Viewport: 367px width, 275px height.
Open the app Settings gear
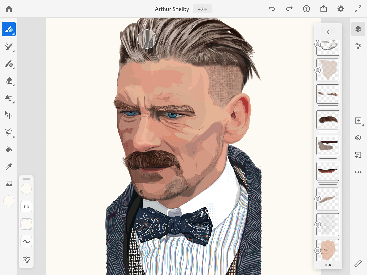pos(341,9)
